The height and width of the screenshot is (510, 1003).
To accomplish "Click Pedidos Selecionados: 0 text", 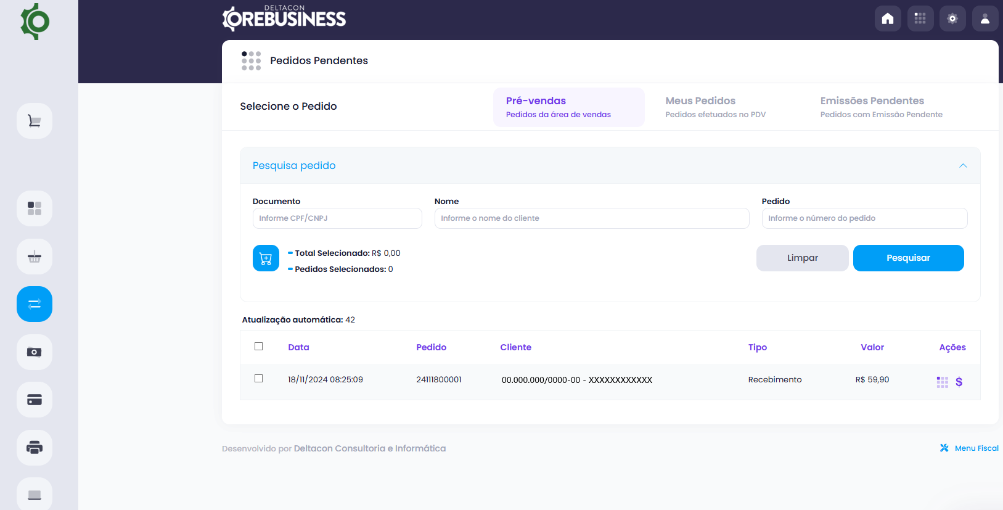I will pyautogui.click(x=344, y=269).
